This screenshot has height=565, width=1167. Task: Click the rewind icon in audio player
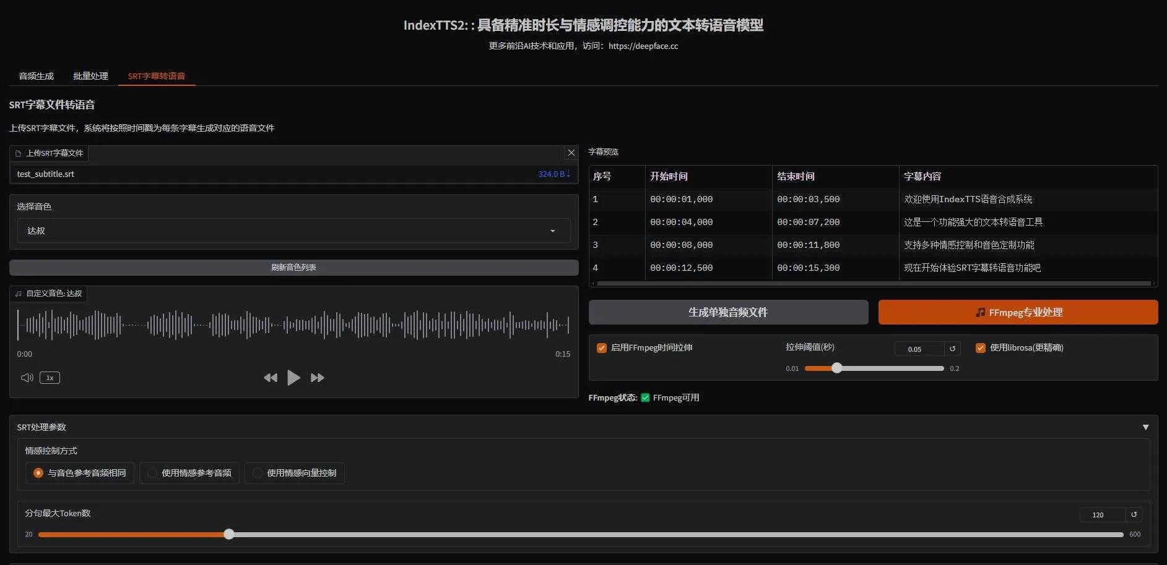(x=271, y=378)
